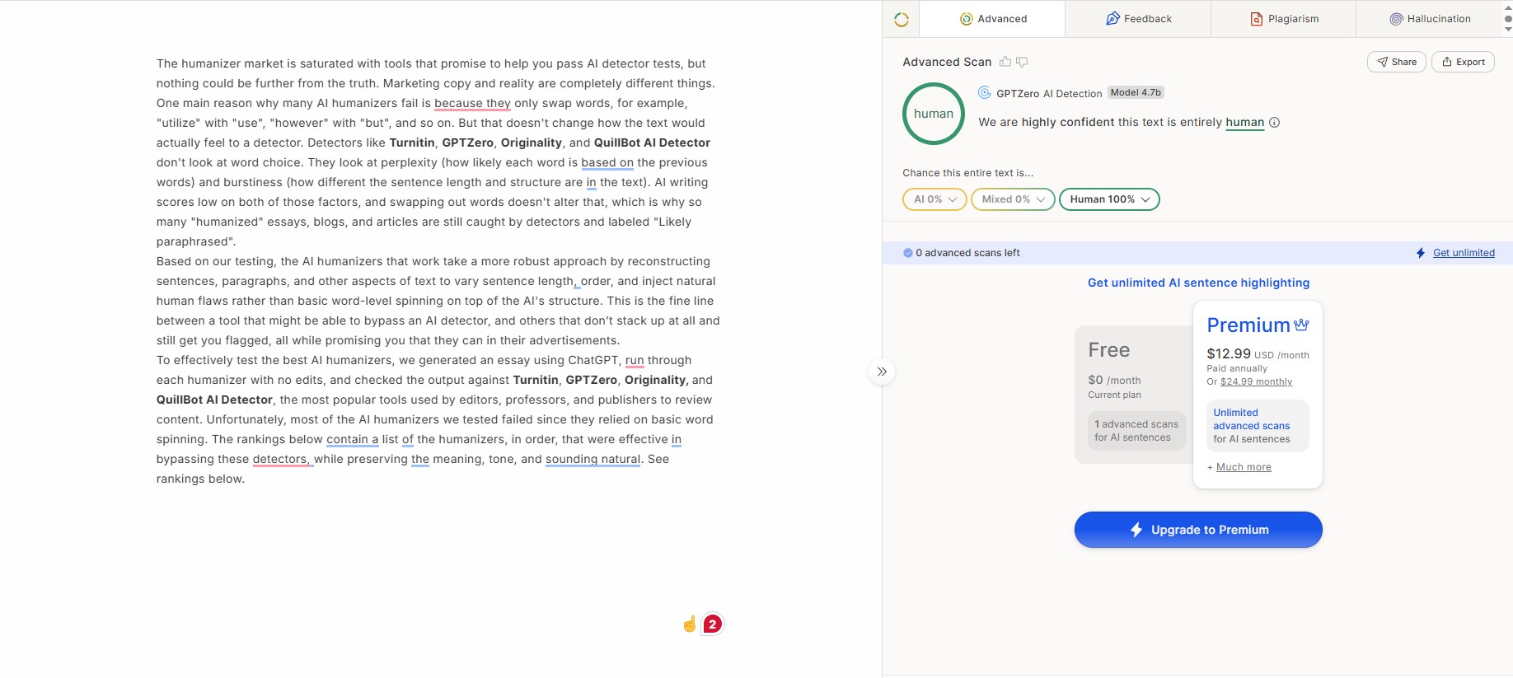Click the Upgrade to Premium button

pyautogui.click(x=1198, y=530)
